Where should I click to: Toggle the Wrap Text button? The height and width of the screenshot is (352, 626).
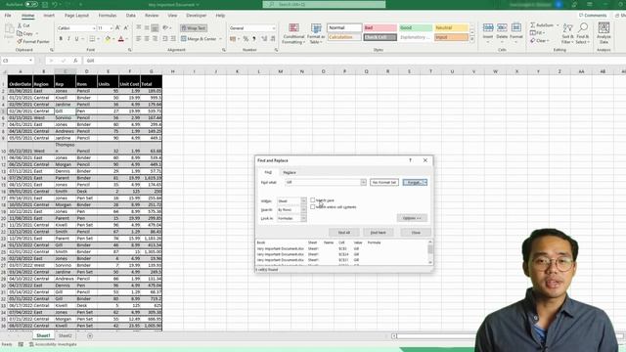[194, 28]
